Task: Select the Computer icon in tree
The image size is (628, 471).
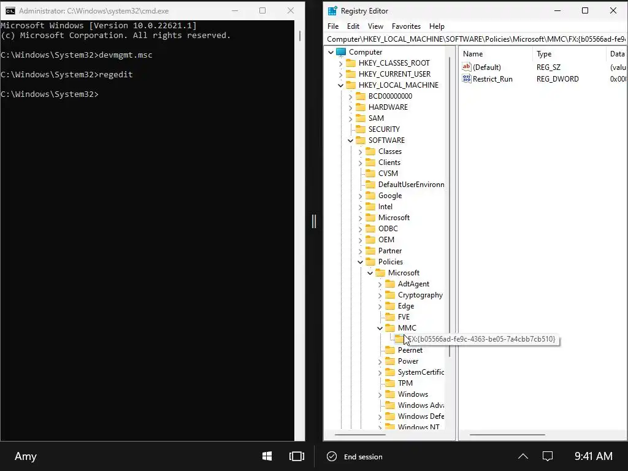Action: 341,52
